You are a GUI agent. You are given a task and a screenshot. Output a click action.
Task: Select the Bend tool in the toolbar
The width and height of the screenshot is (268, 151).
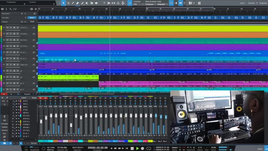click(x=92, y=3)
